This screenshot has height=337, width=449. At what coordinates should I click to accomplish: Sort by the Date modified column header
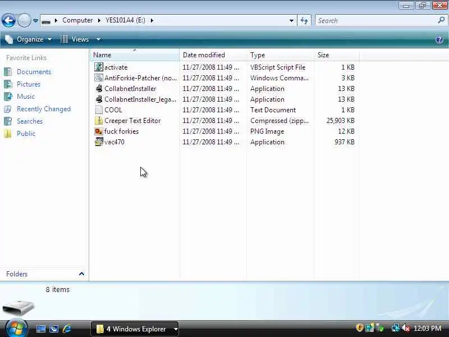click(x=213, y=54)
